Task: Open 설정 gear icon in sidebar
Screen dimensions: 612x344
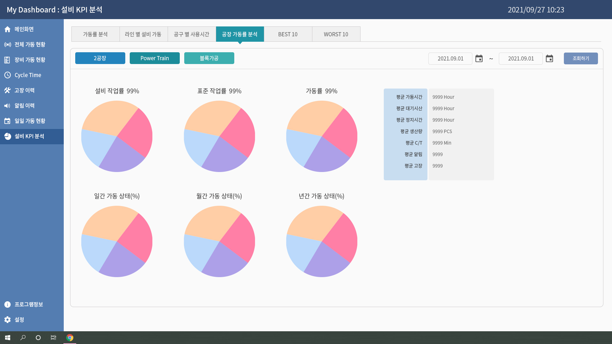Action: pos(8,320)
